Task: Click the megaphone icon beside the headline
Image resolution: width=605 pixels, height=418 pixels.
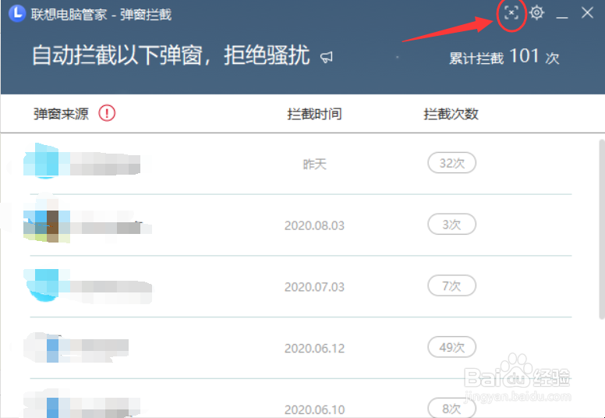Action: coord(327,58)
